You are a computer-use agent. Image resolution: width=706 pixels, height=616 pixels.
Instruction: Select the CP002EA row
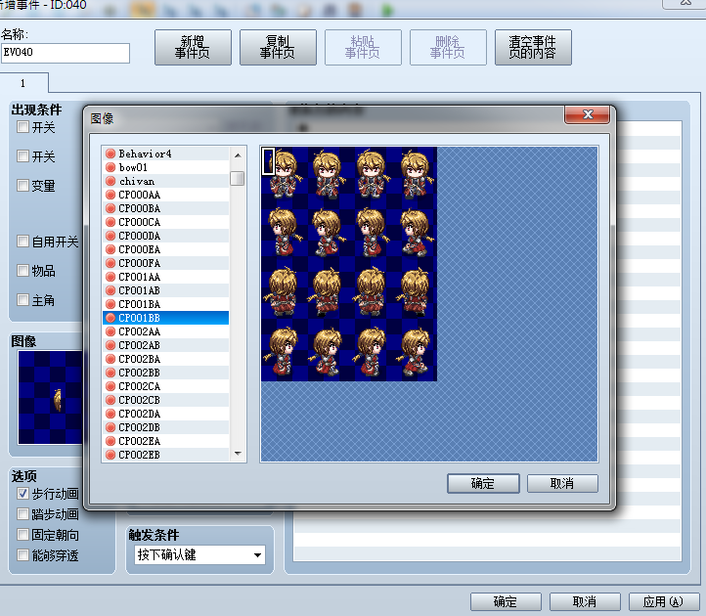pos(165,441)
